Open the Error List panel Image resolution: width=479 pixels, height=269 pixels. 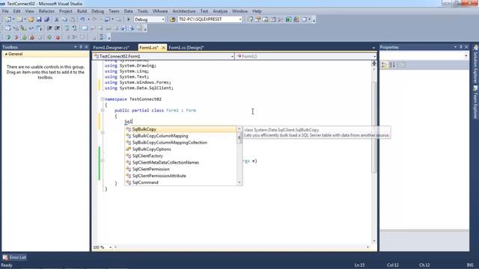tap(14, 257)
